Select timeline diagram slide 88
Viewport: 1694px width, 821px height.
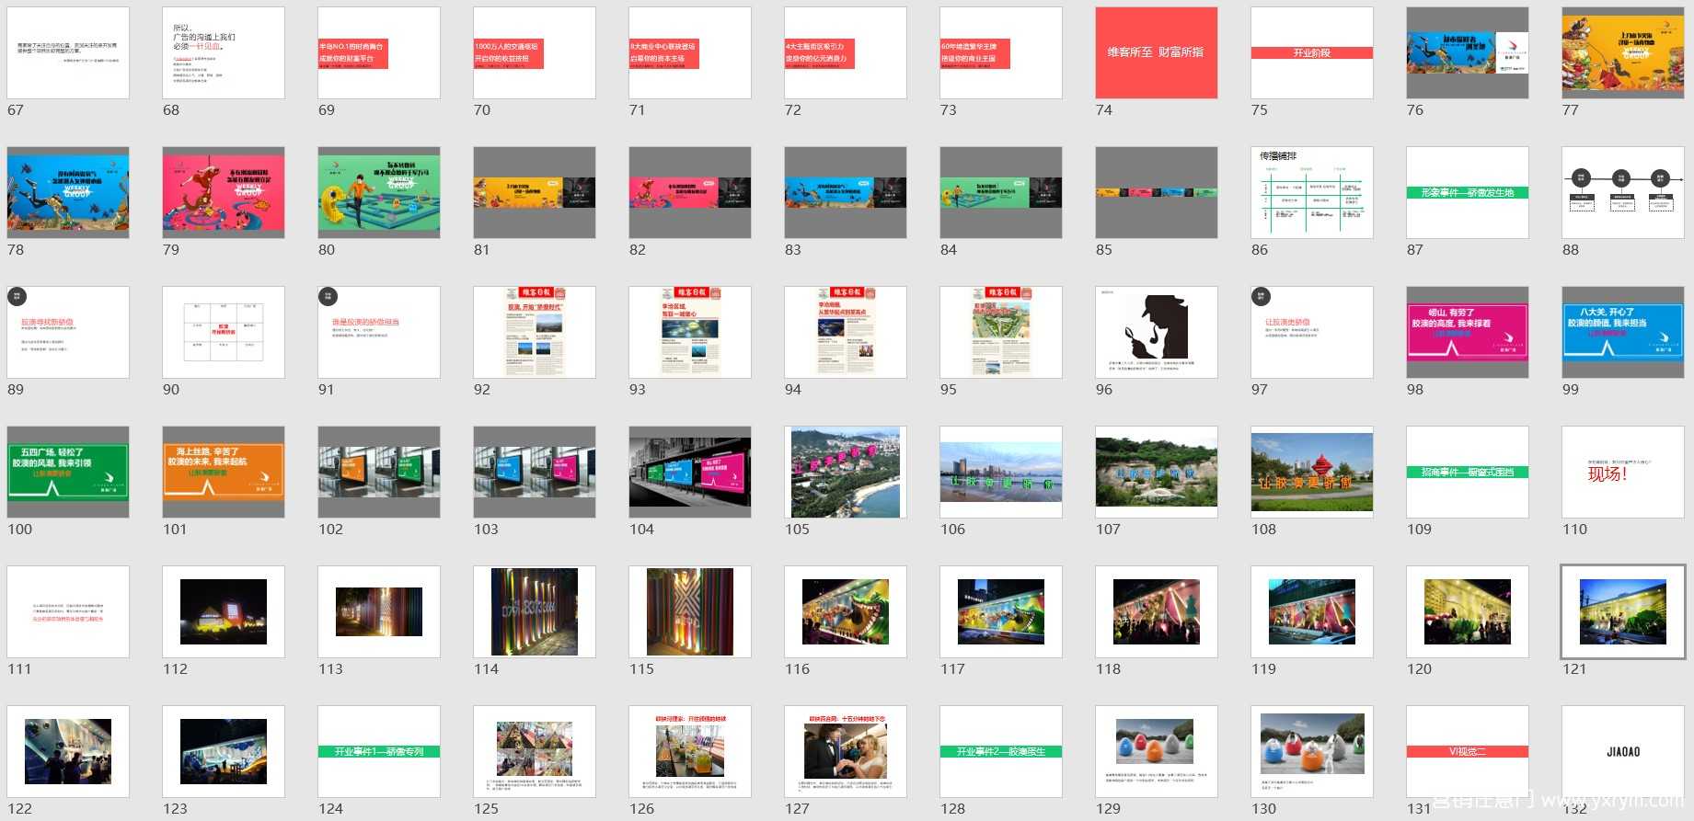(x=1623, y=192)
